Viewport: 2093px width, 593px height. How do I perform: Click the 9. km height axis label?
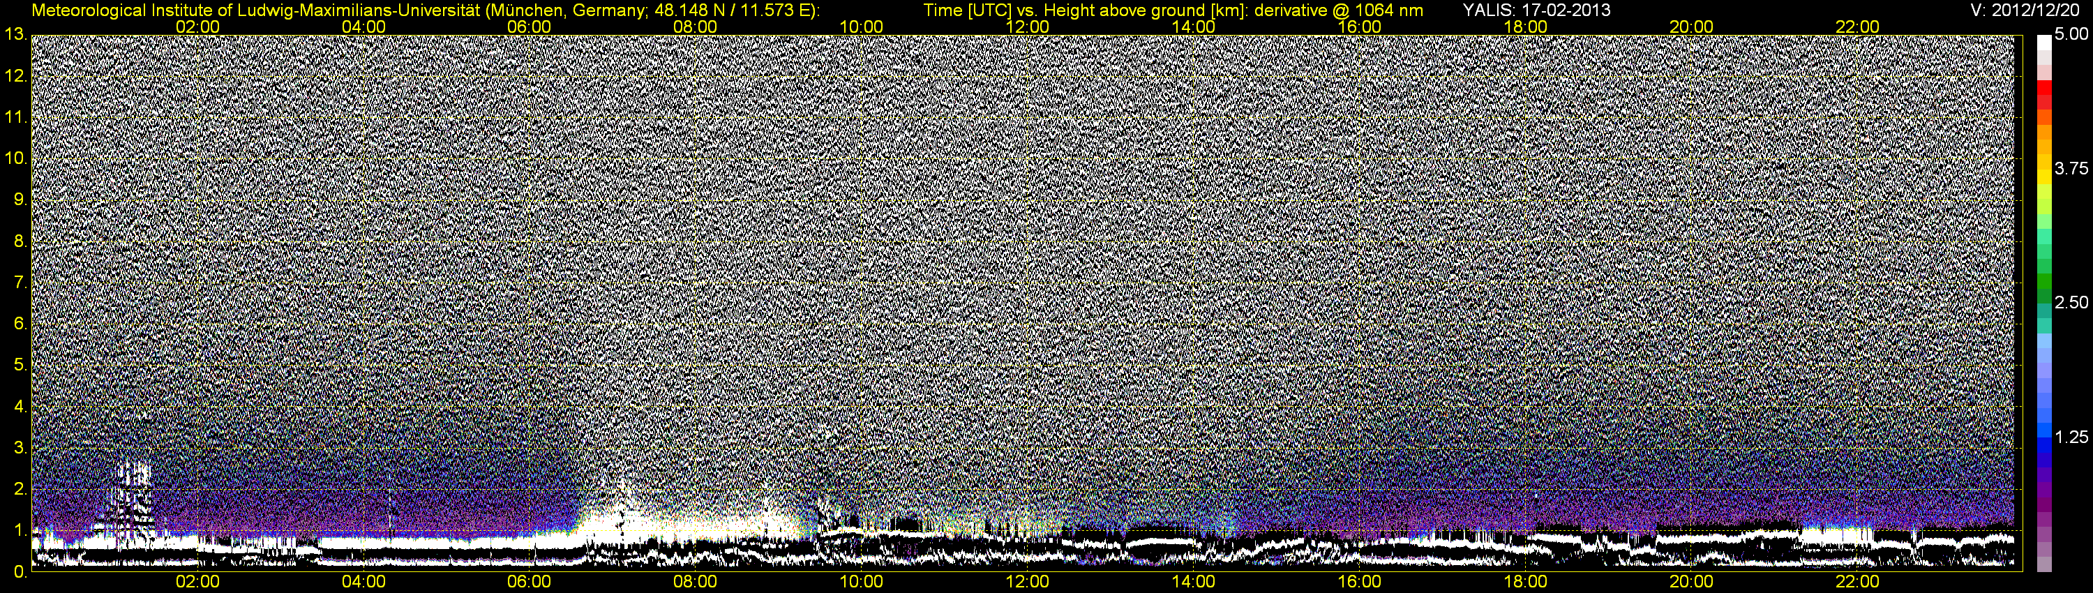click(20, 200)
